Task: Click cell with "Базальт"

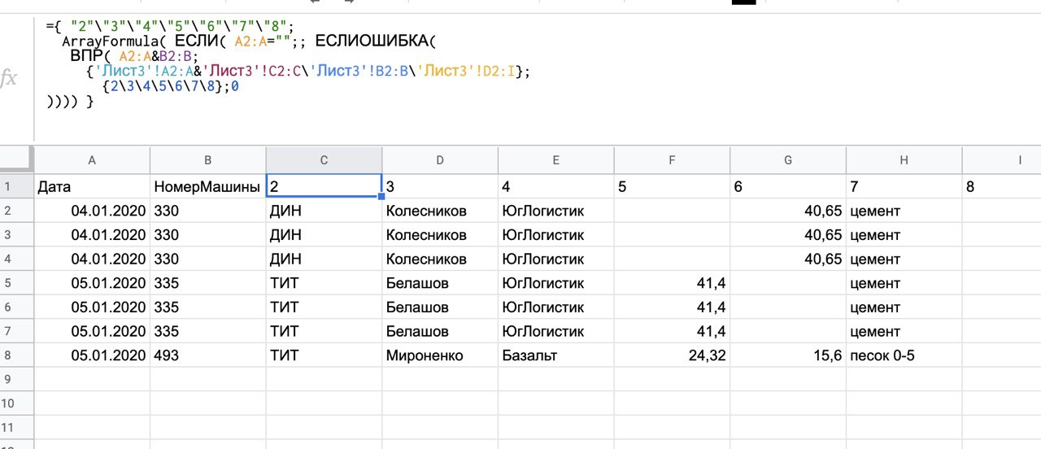Action: click(556, 355)
